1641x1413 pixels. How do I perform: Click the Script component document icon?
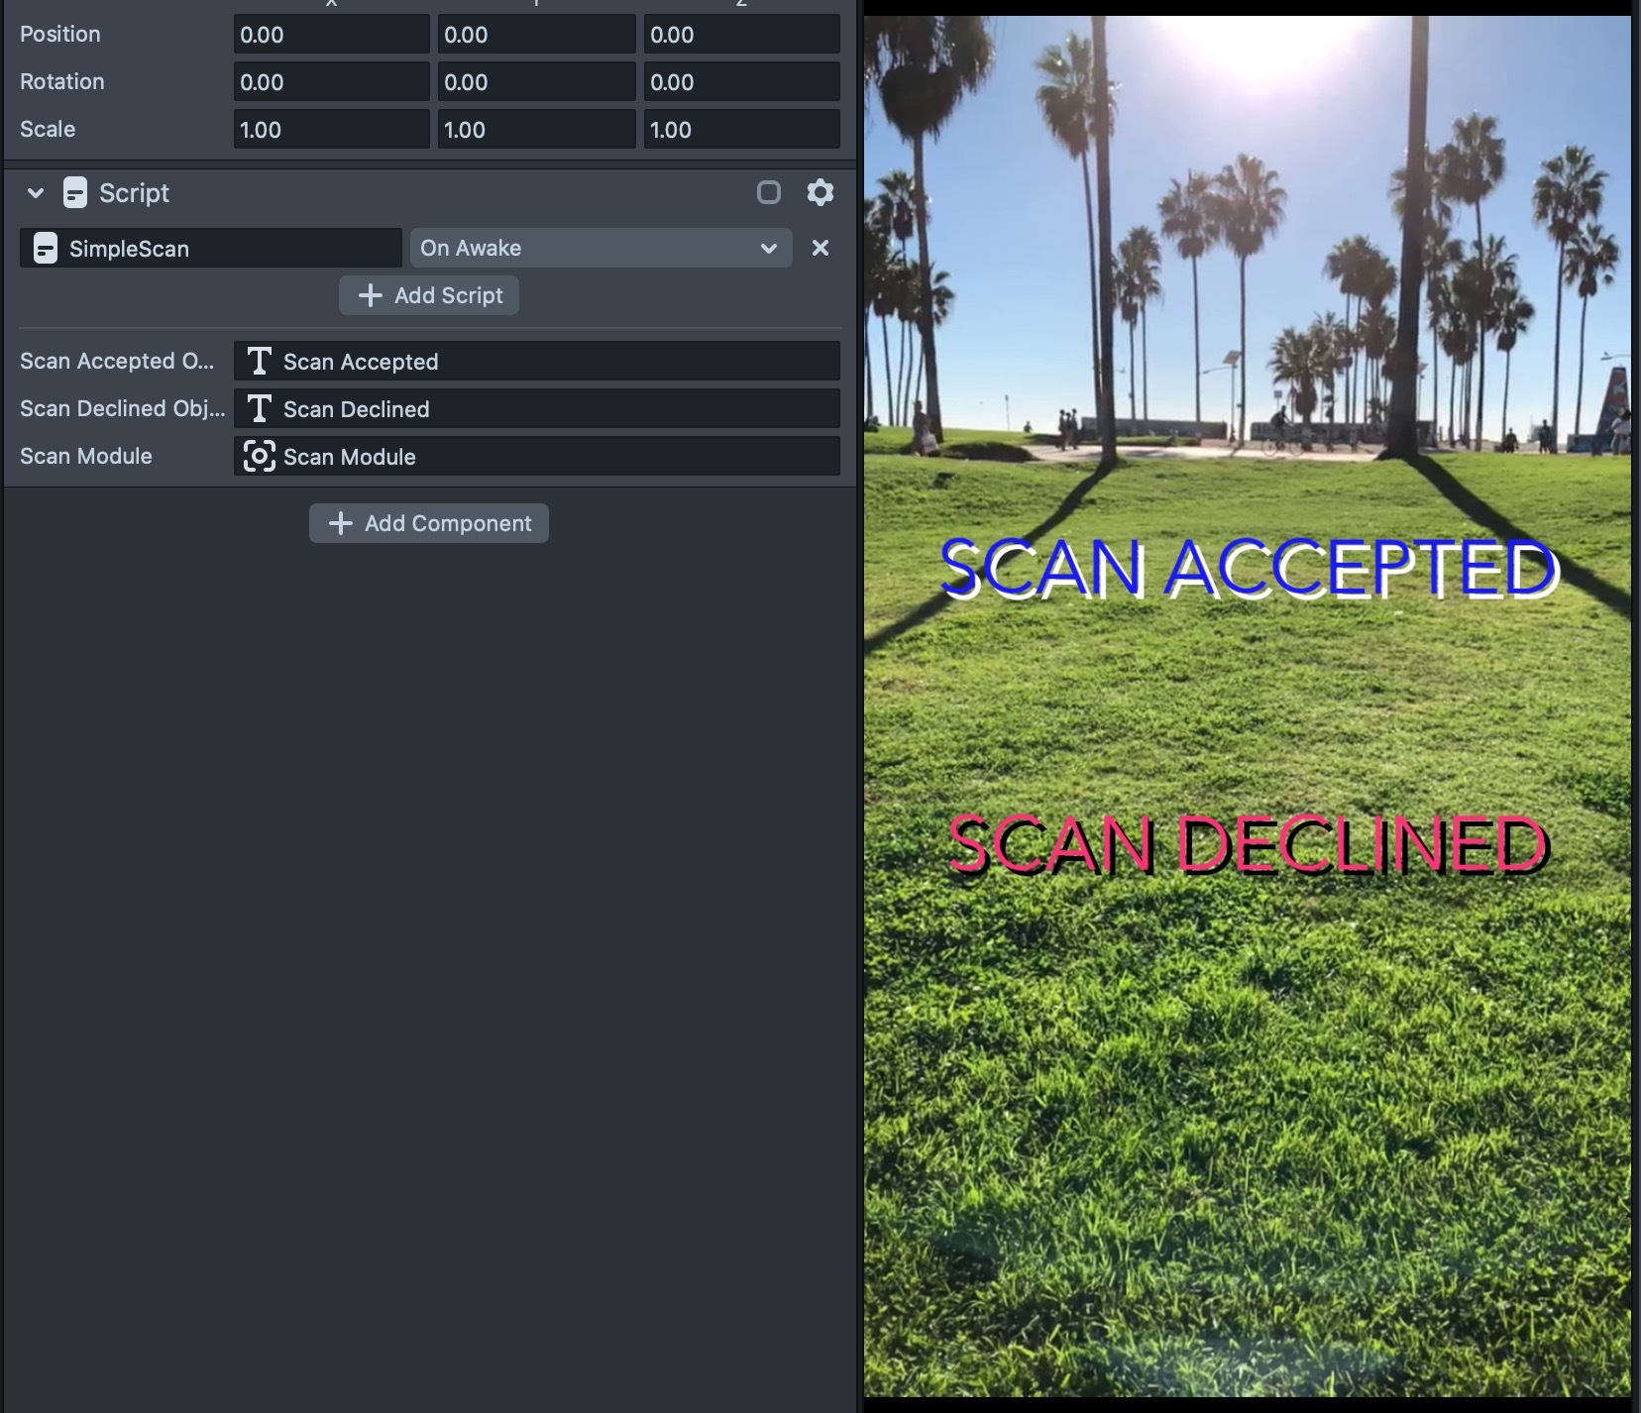point(75,192)
